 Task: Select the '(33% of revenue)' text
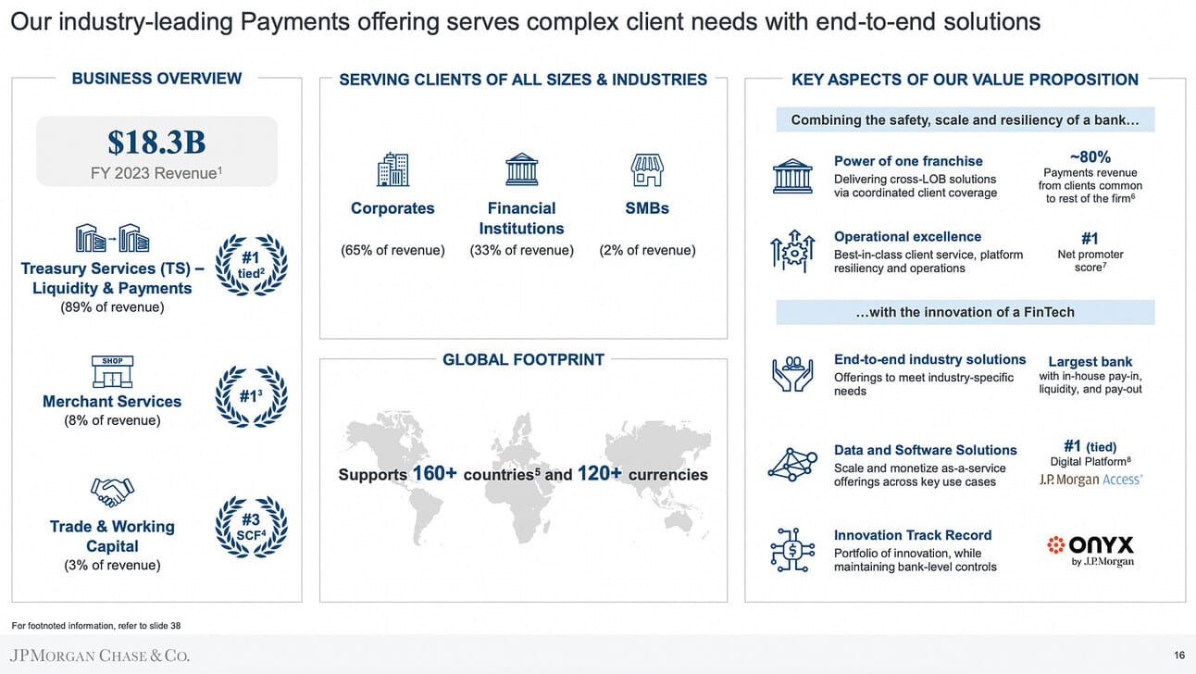[521, 250]
